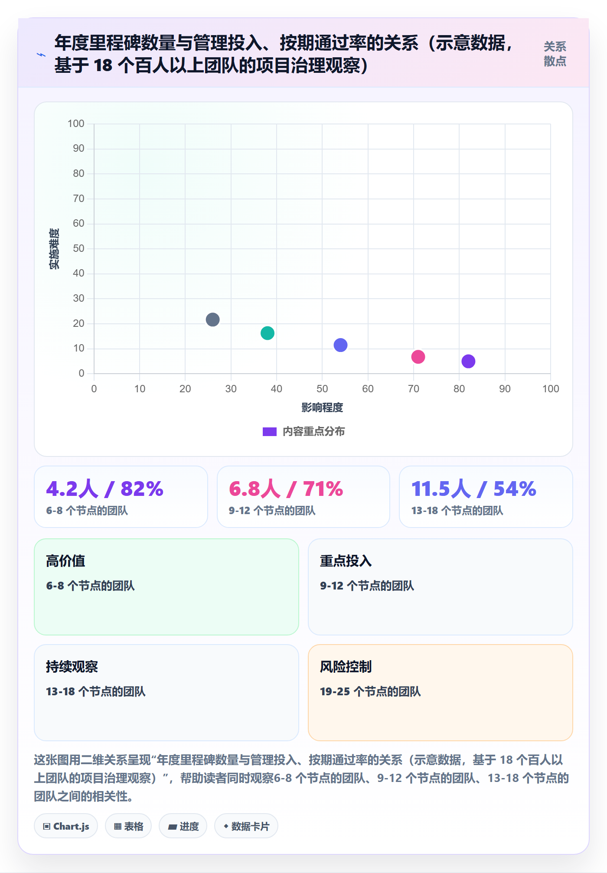Select the 6.8人 / 71% stat card
607x873 pixels.
[303, 497]
